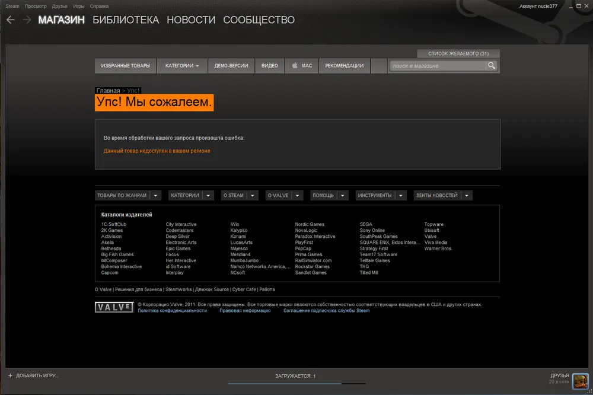
Task: Click the Apple logo on MAC tab
Action: [295, 65]
